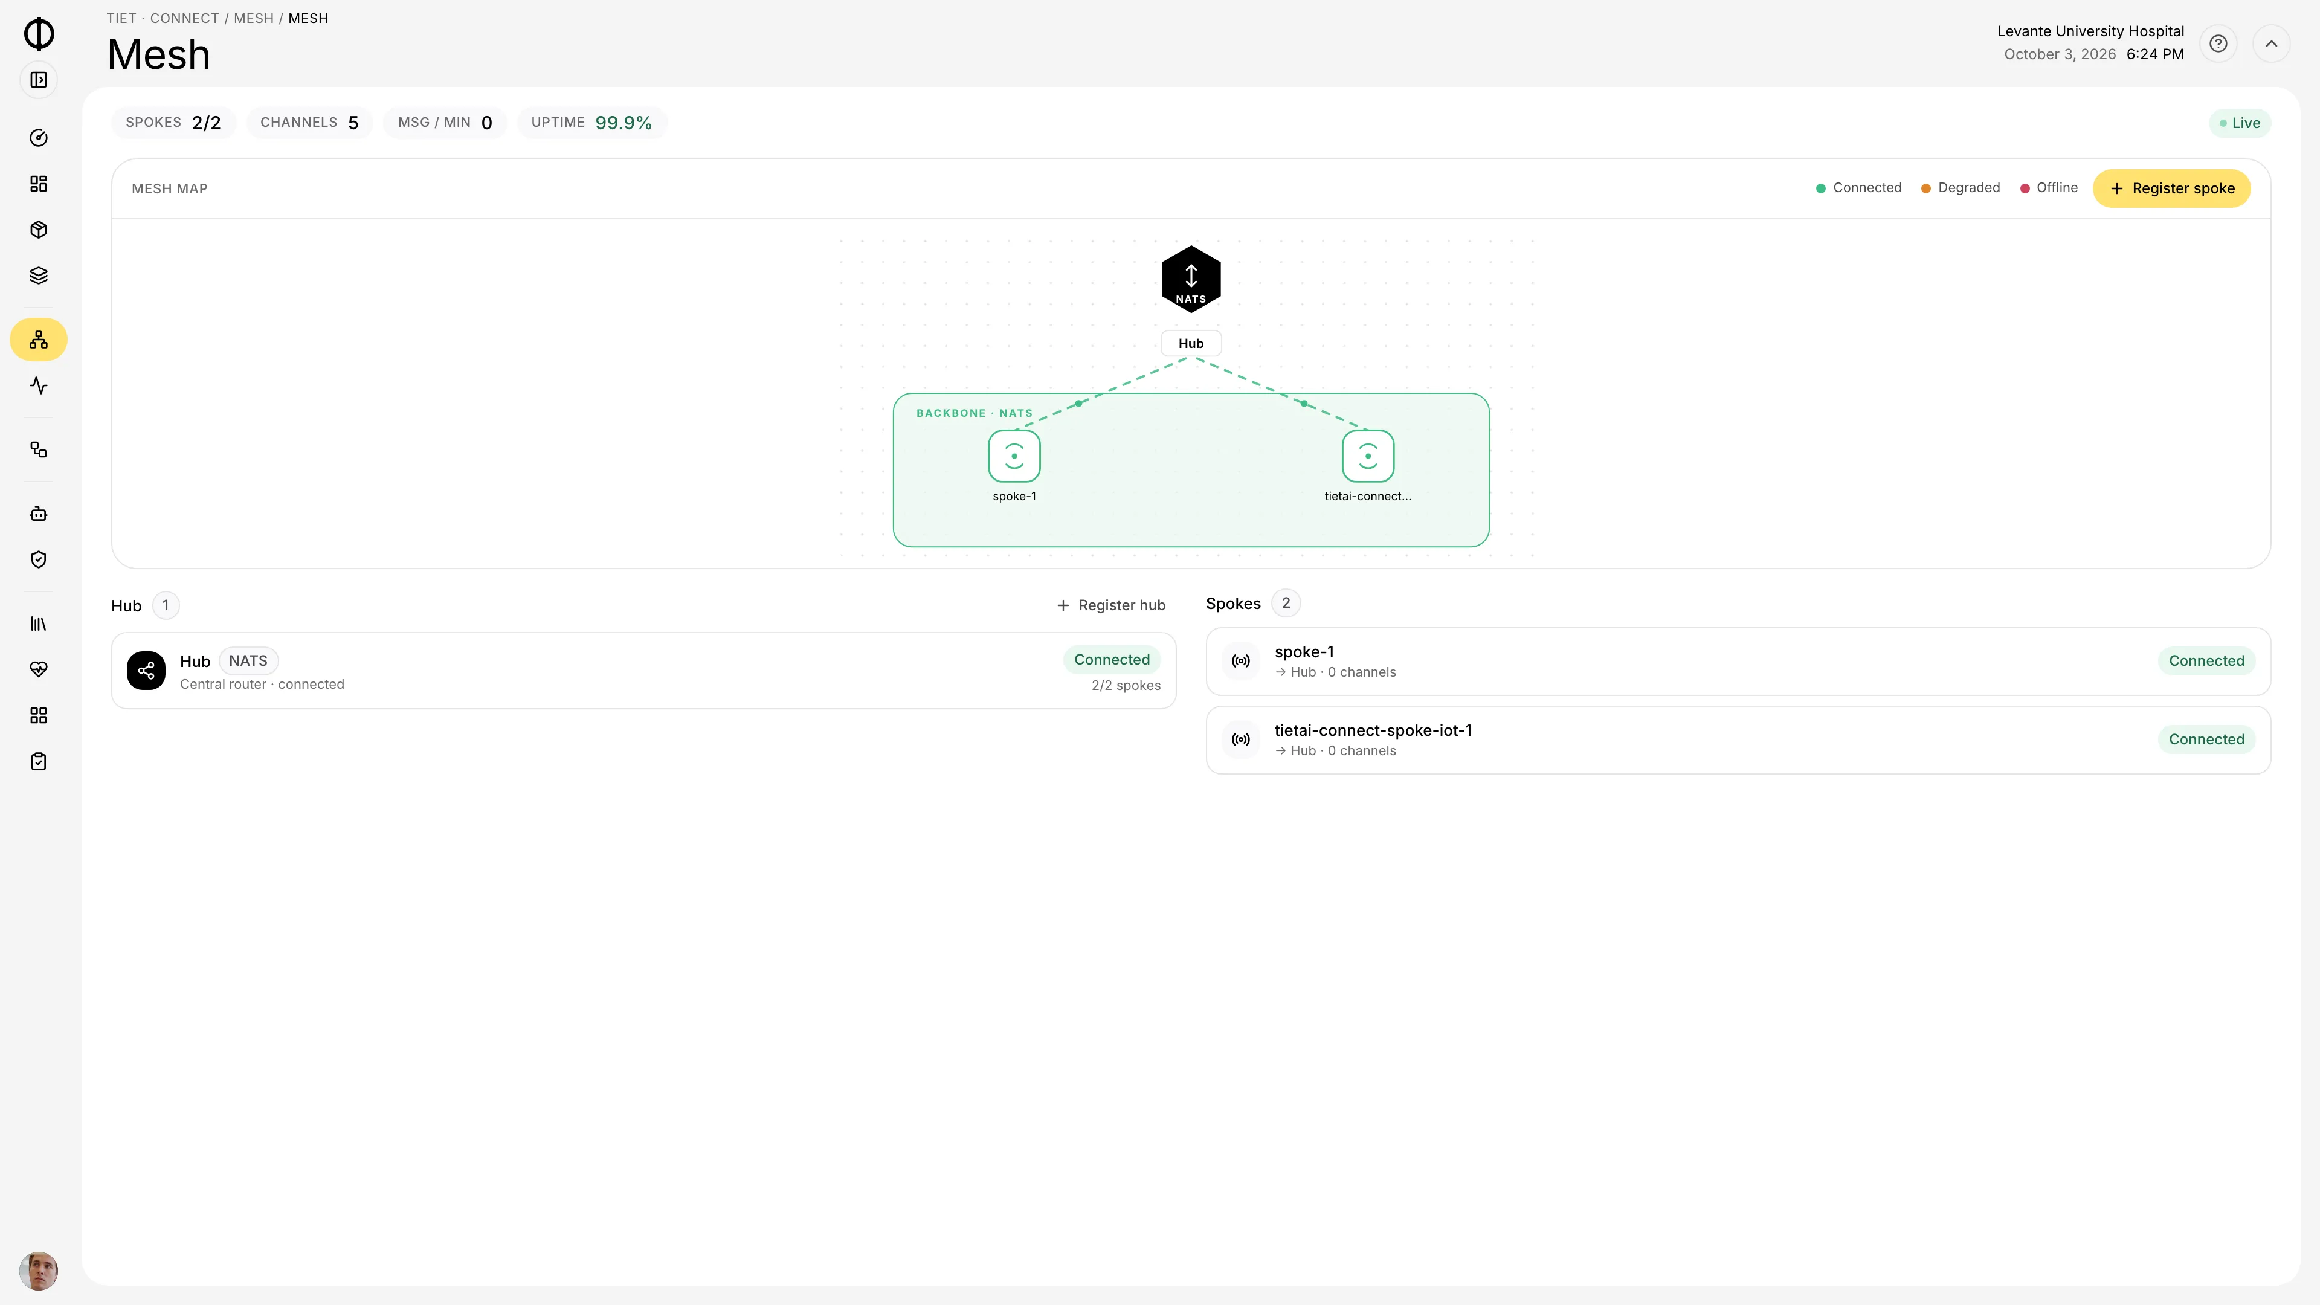Click the Levante University Hospital label
Viewport: 2320px width, 1305px height.
coord(2090,31)
